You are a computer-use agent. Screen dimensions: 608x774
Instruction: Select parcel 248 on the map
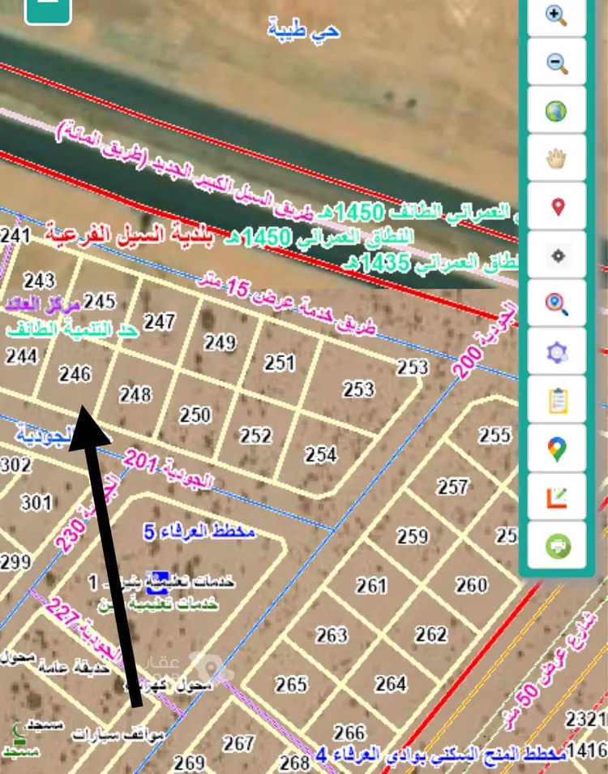click(x=135, y=394)
